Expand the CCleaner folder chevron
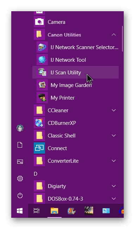The width and height of the screenshot is (135, 229). pyautogui.click(x=114, y=110)
